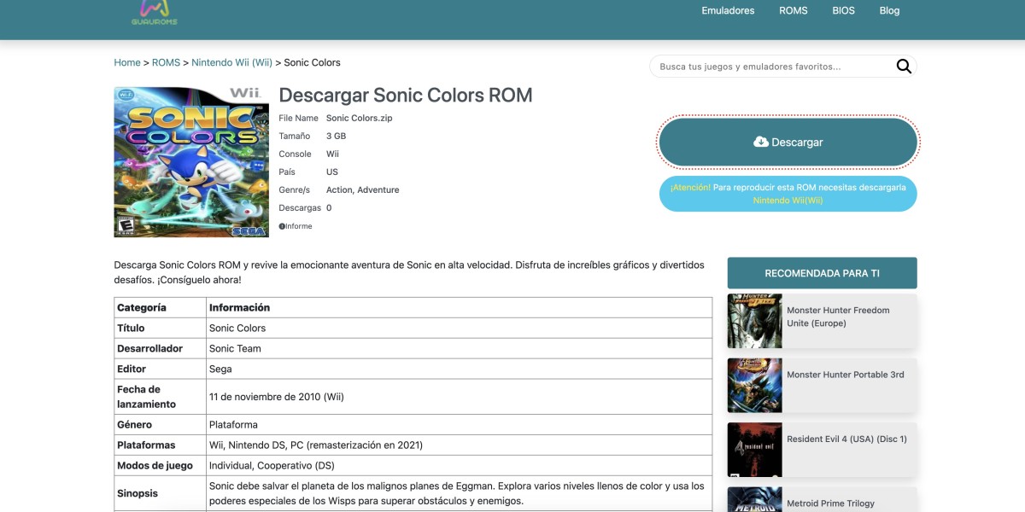Open the Blog menu item
Viewport: 1025px width, 512px height.
pos(889,10)
